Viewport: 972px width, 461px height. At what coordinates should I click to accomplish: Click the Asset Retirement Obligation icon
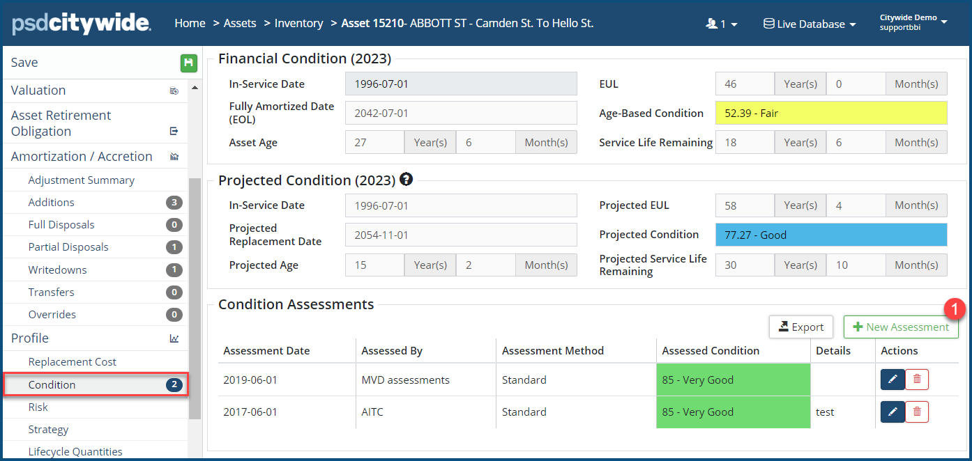pyautogui.click(x=174, y=131)
